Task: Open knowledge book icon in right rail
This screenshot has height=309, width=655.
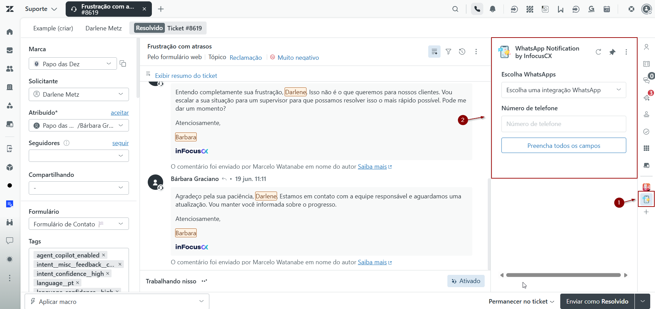Action: coord(646,64)
